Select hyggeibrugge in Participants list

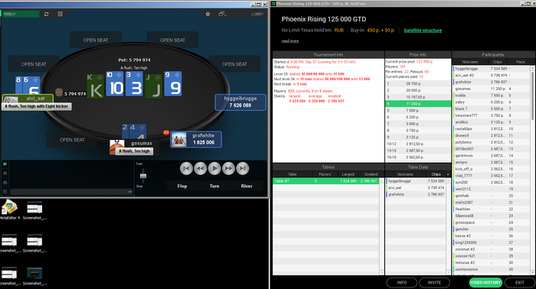492,69
